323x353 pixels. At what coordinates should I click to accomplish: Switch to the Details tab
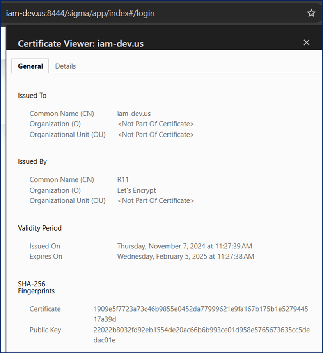click(65, 66)
